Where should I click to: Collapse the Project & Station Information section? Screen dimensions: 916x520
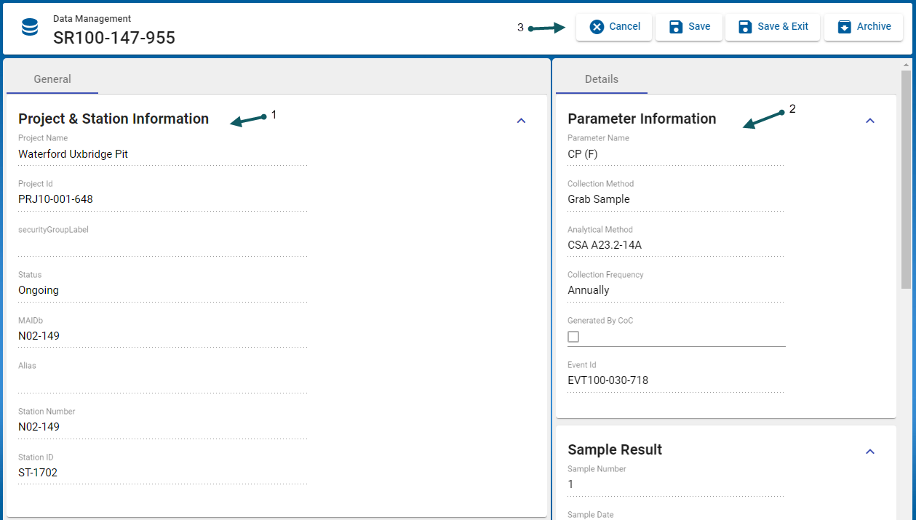(x=521, y=121)
